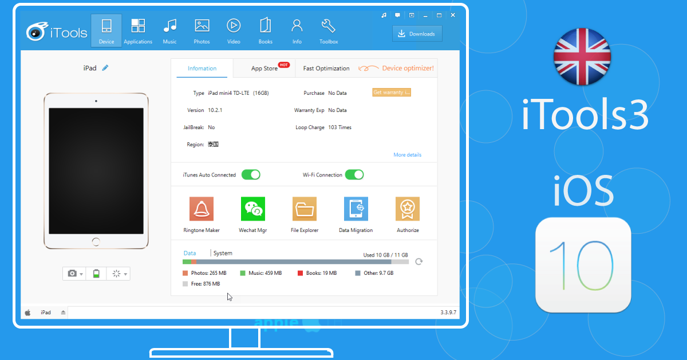
Task: Edit the iPad device name with pencil icon
Action: point(105,67)
